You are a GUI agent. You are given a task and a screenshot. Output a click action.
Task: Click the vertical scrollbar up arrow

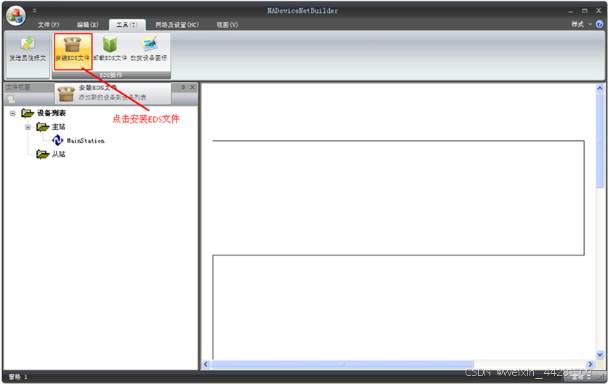pos(600,89)
